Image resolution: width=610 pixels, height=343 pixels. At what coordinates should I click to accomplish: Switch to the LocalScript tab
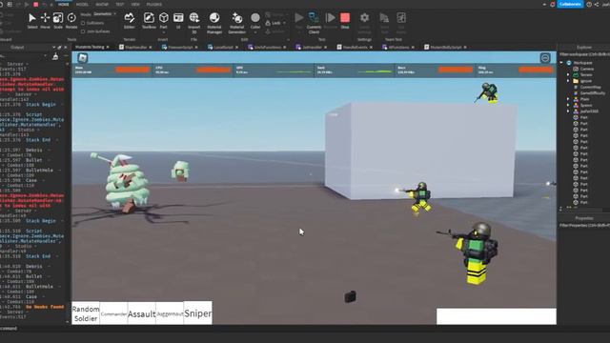click(x=223, y=48)
